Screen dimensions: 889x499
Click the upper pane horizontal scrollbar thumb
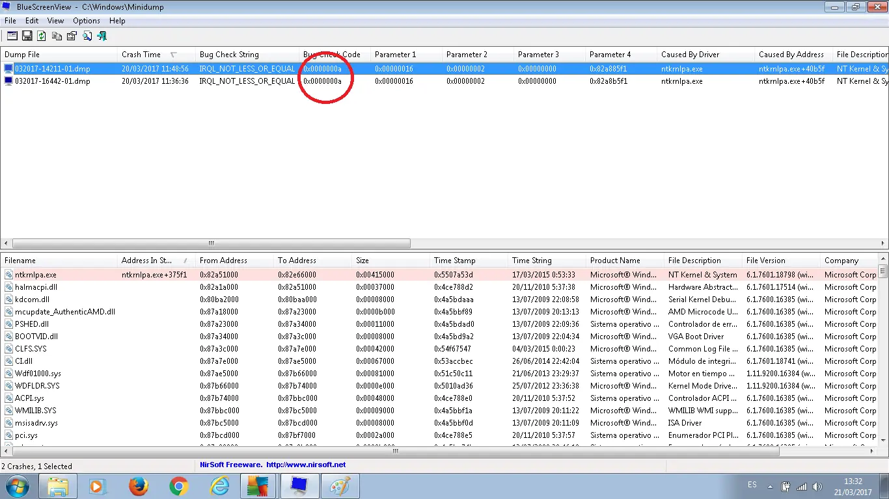coord(211,244)
